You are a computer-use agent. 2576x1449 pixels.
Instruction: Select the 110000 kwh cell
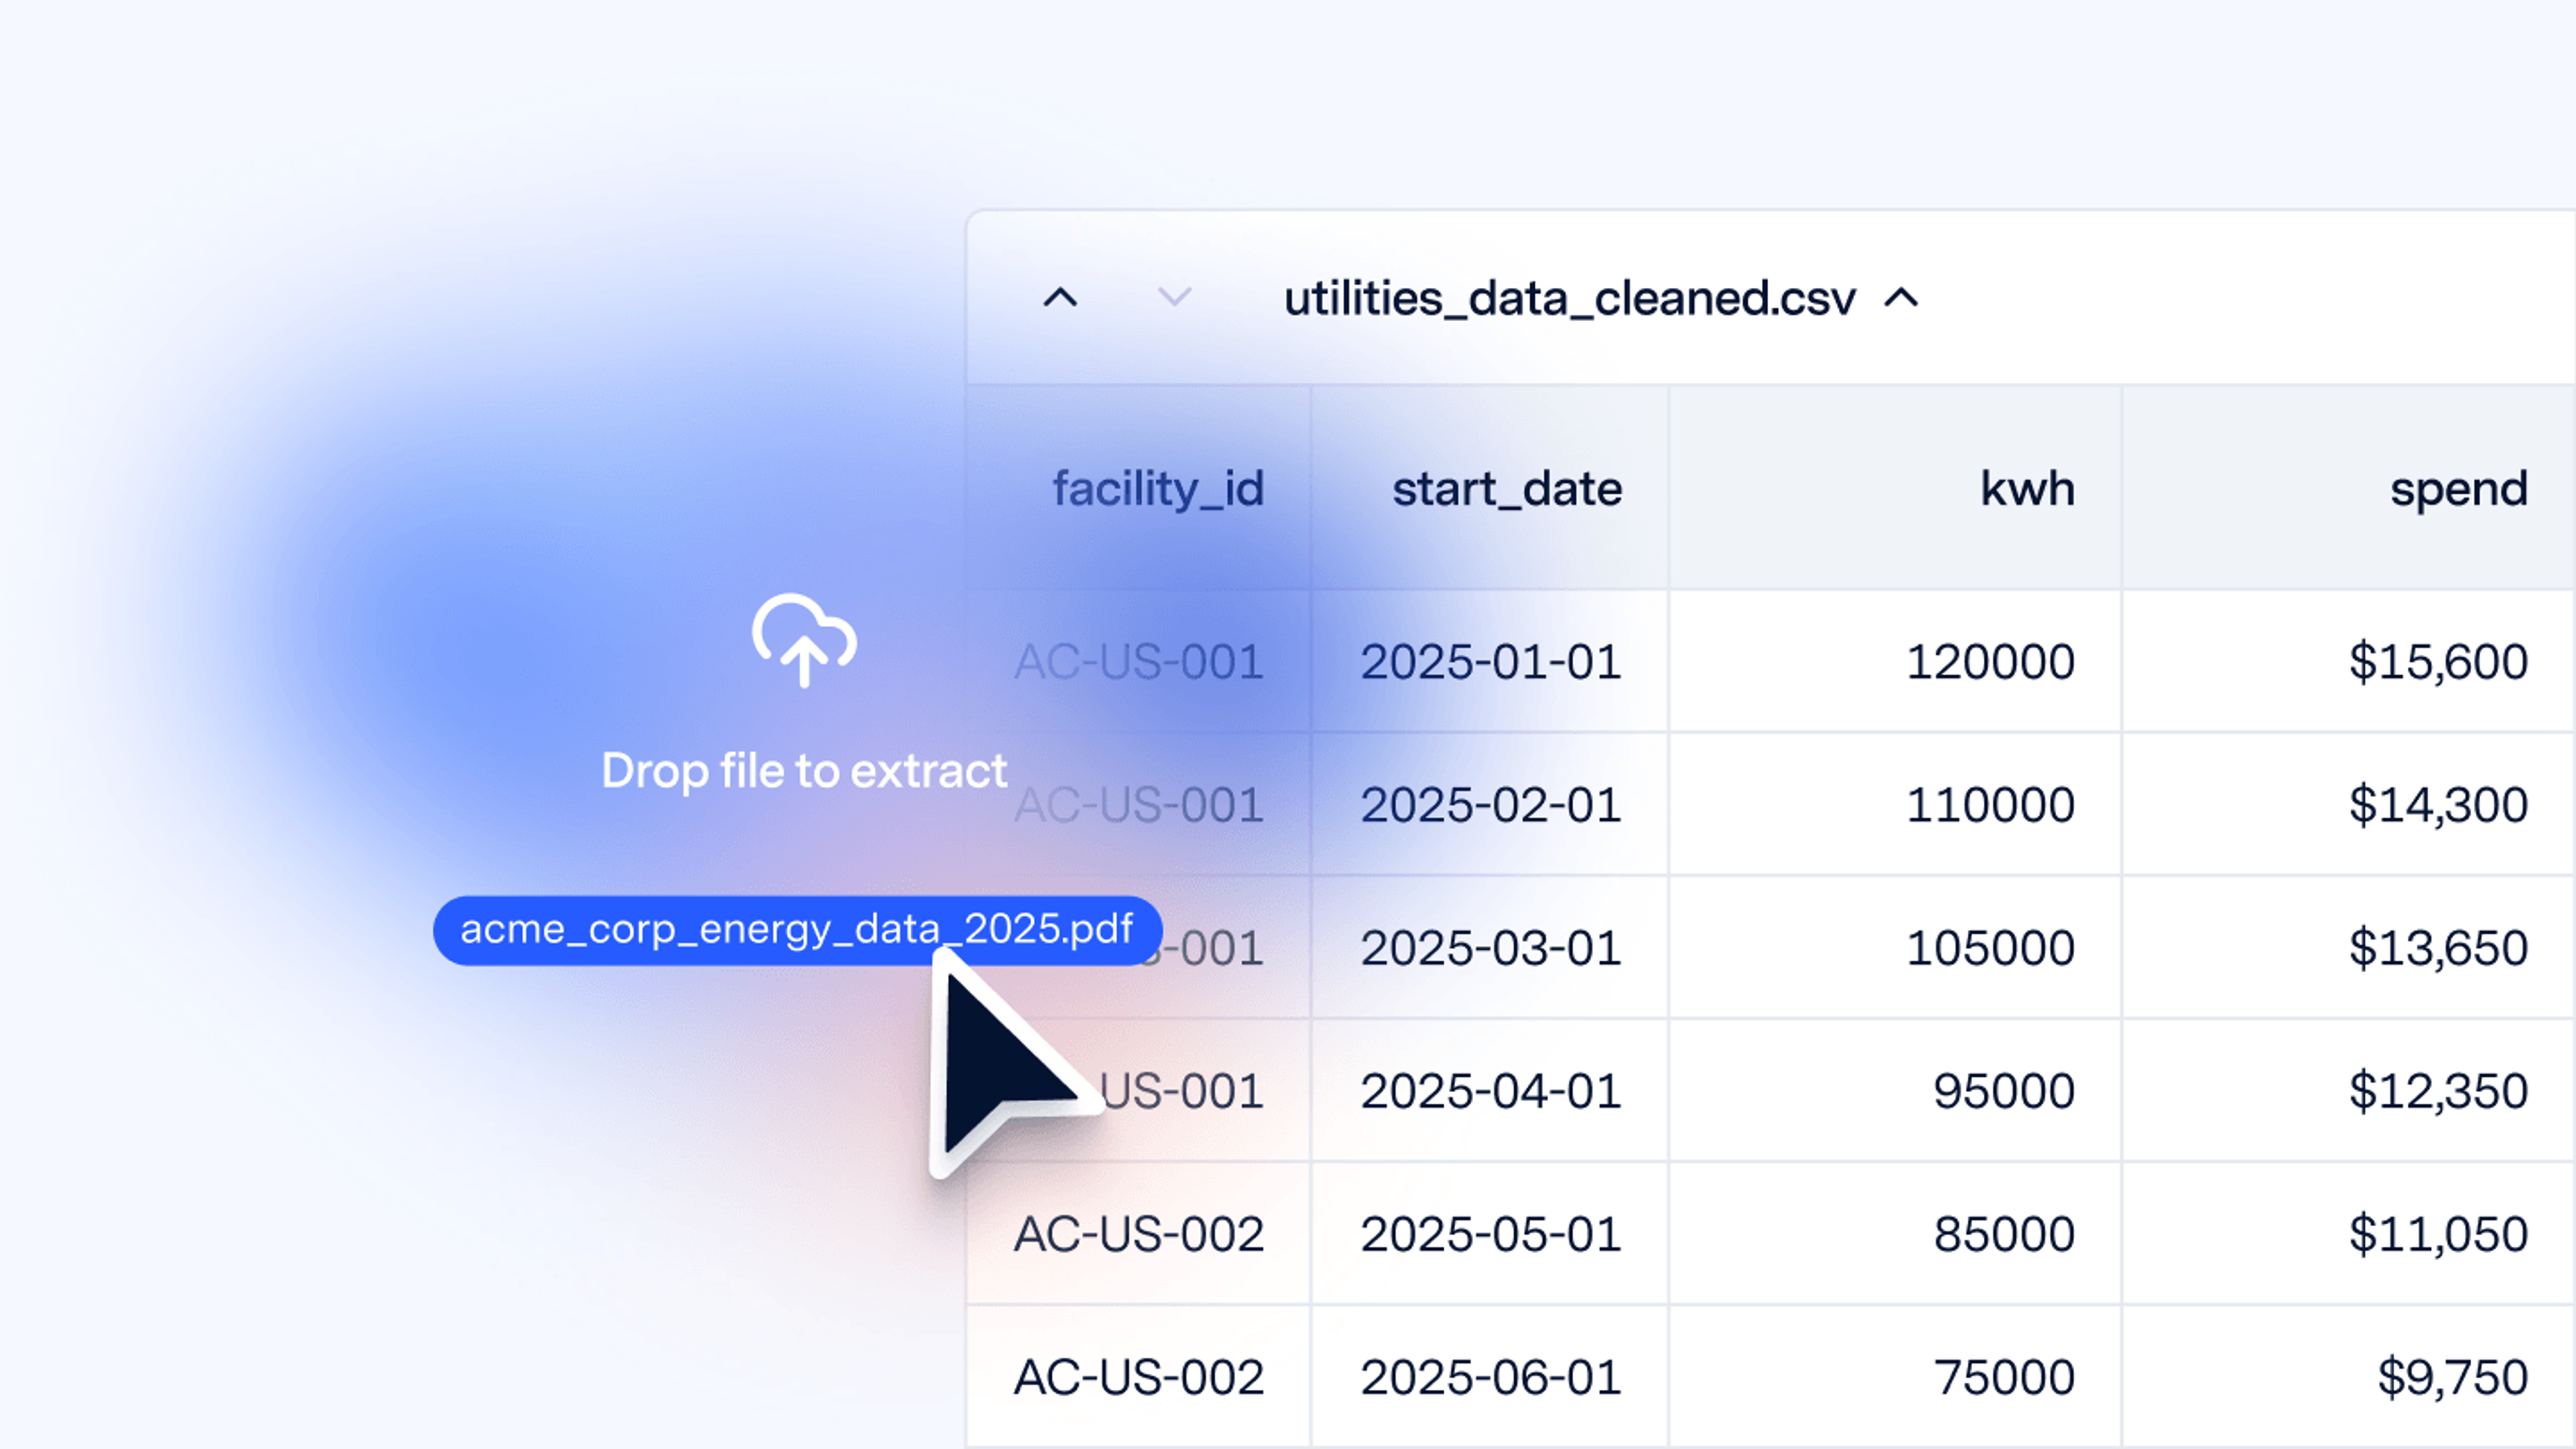1895,804
